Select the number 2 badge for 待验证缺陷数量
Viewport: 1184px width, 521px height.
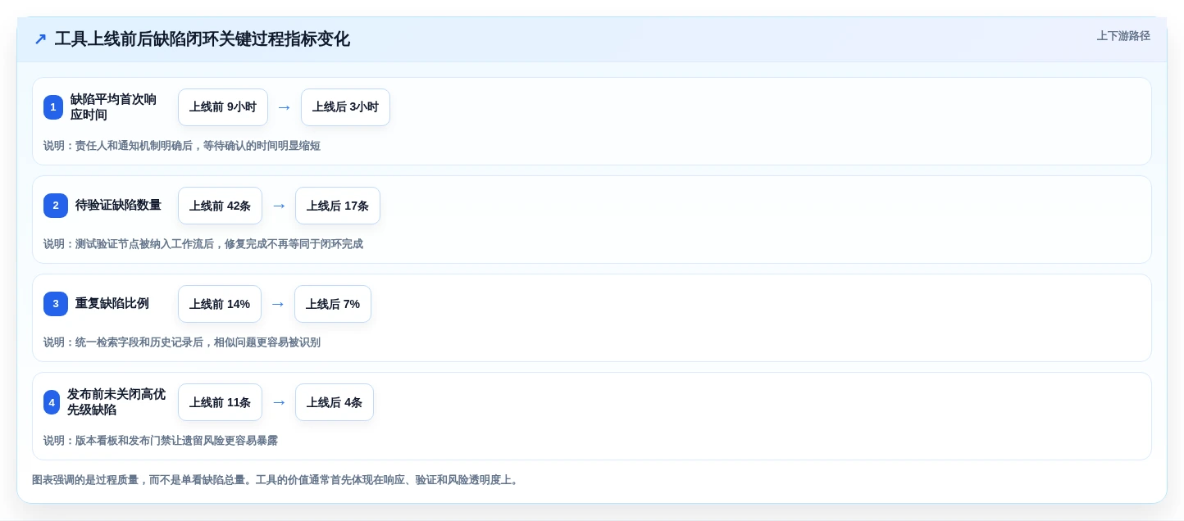tap(56, 206)
